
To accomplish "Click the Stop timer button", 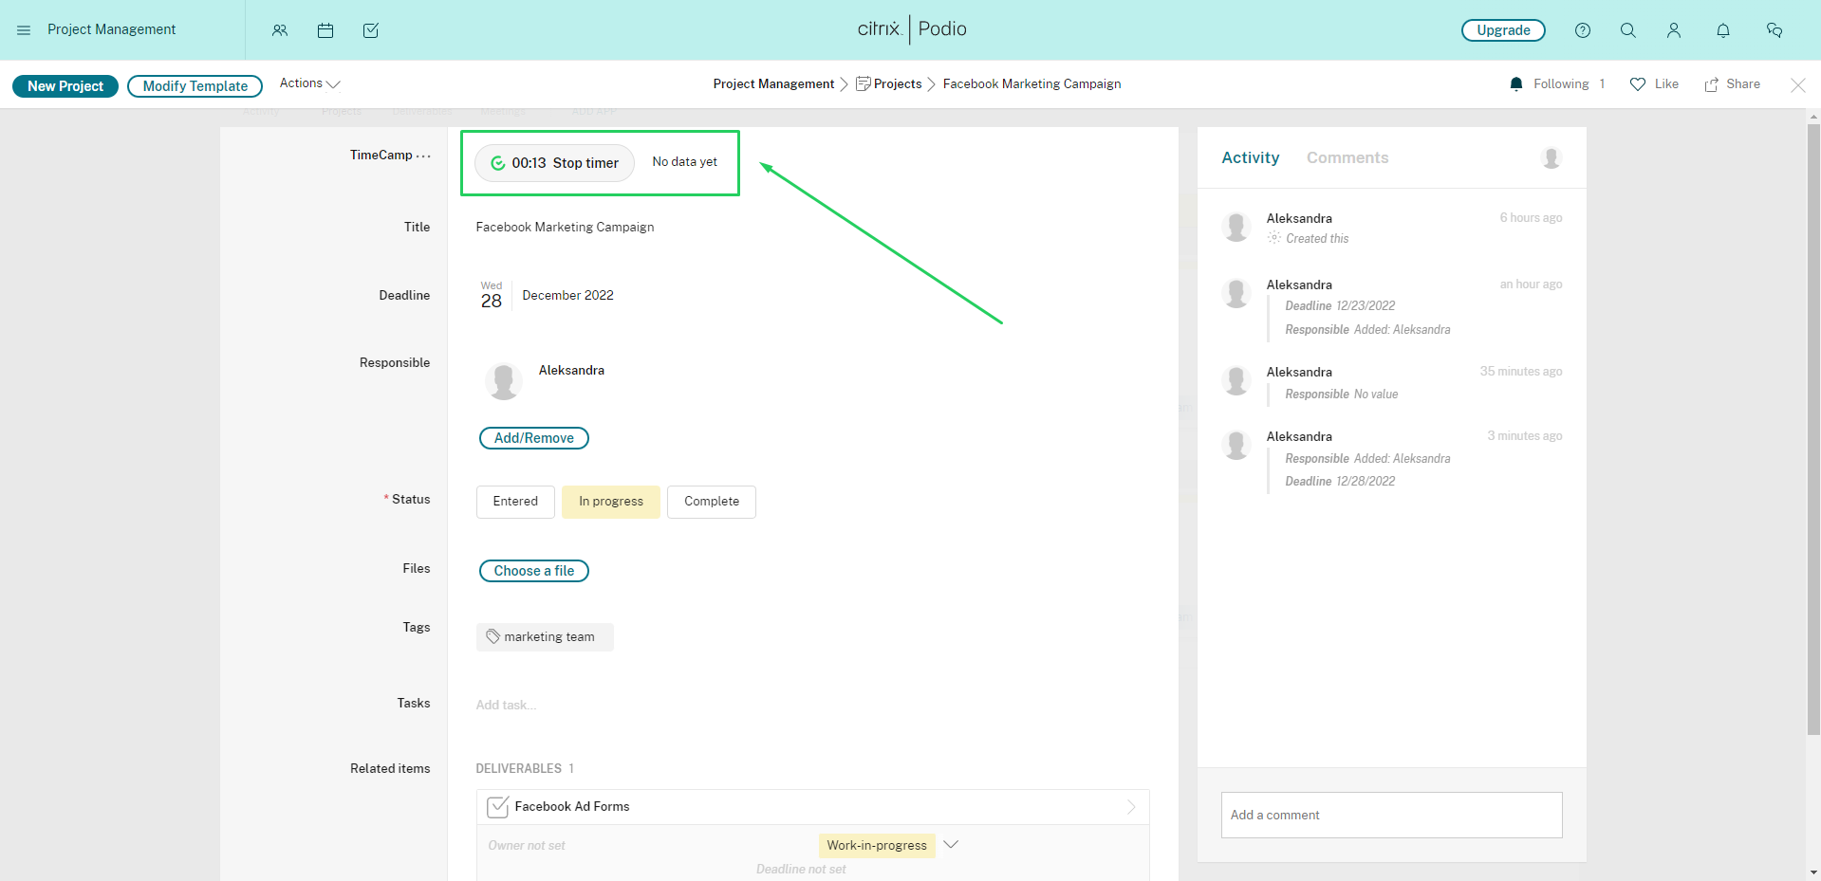I will tap(555, 163).
